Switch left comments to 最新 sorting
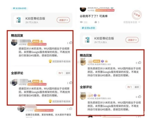The width and height of the screenshot is (161, 123). click(x=68, y=73)
